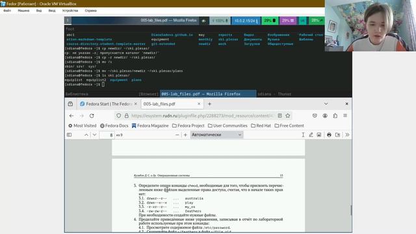This screenshot has height=234, width=416.
Task: Open Most Visited bookmarks
Action: (x=83, y=125)
